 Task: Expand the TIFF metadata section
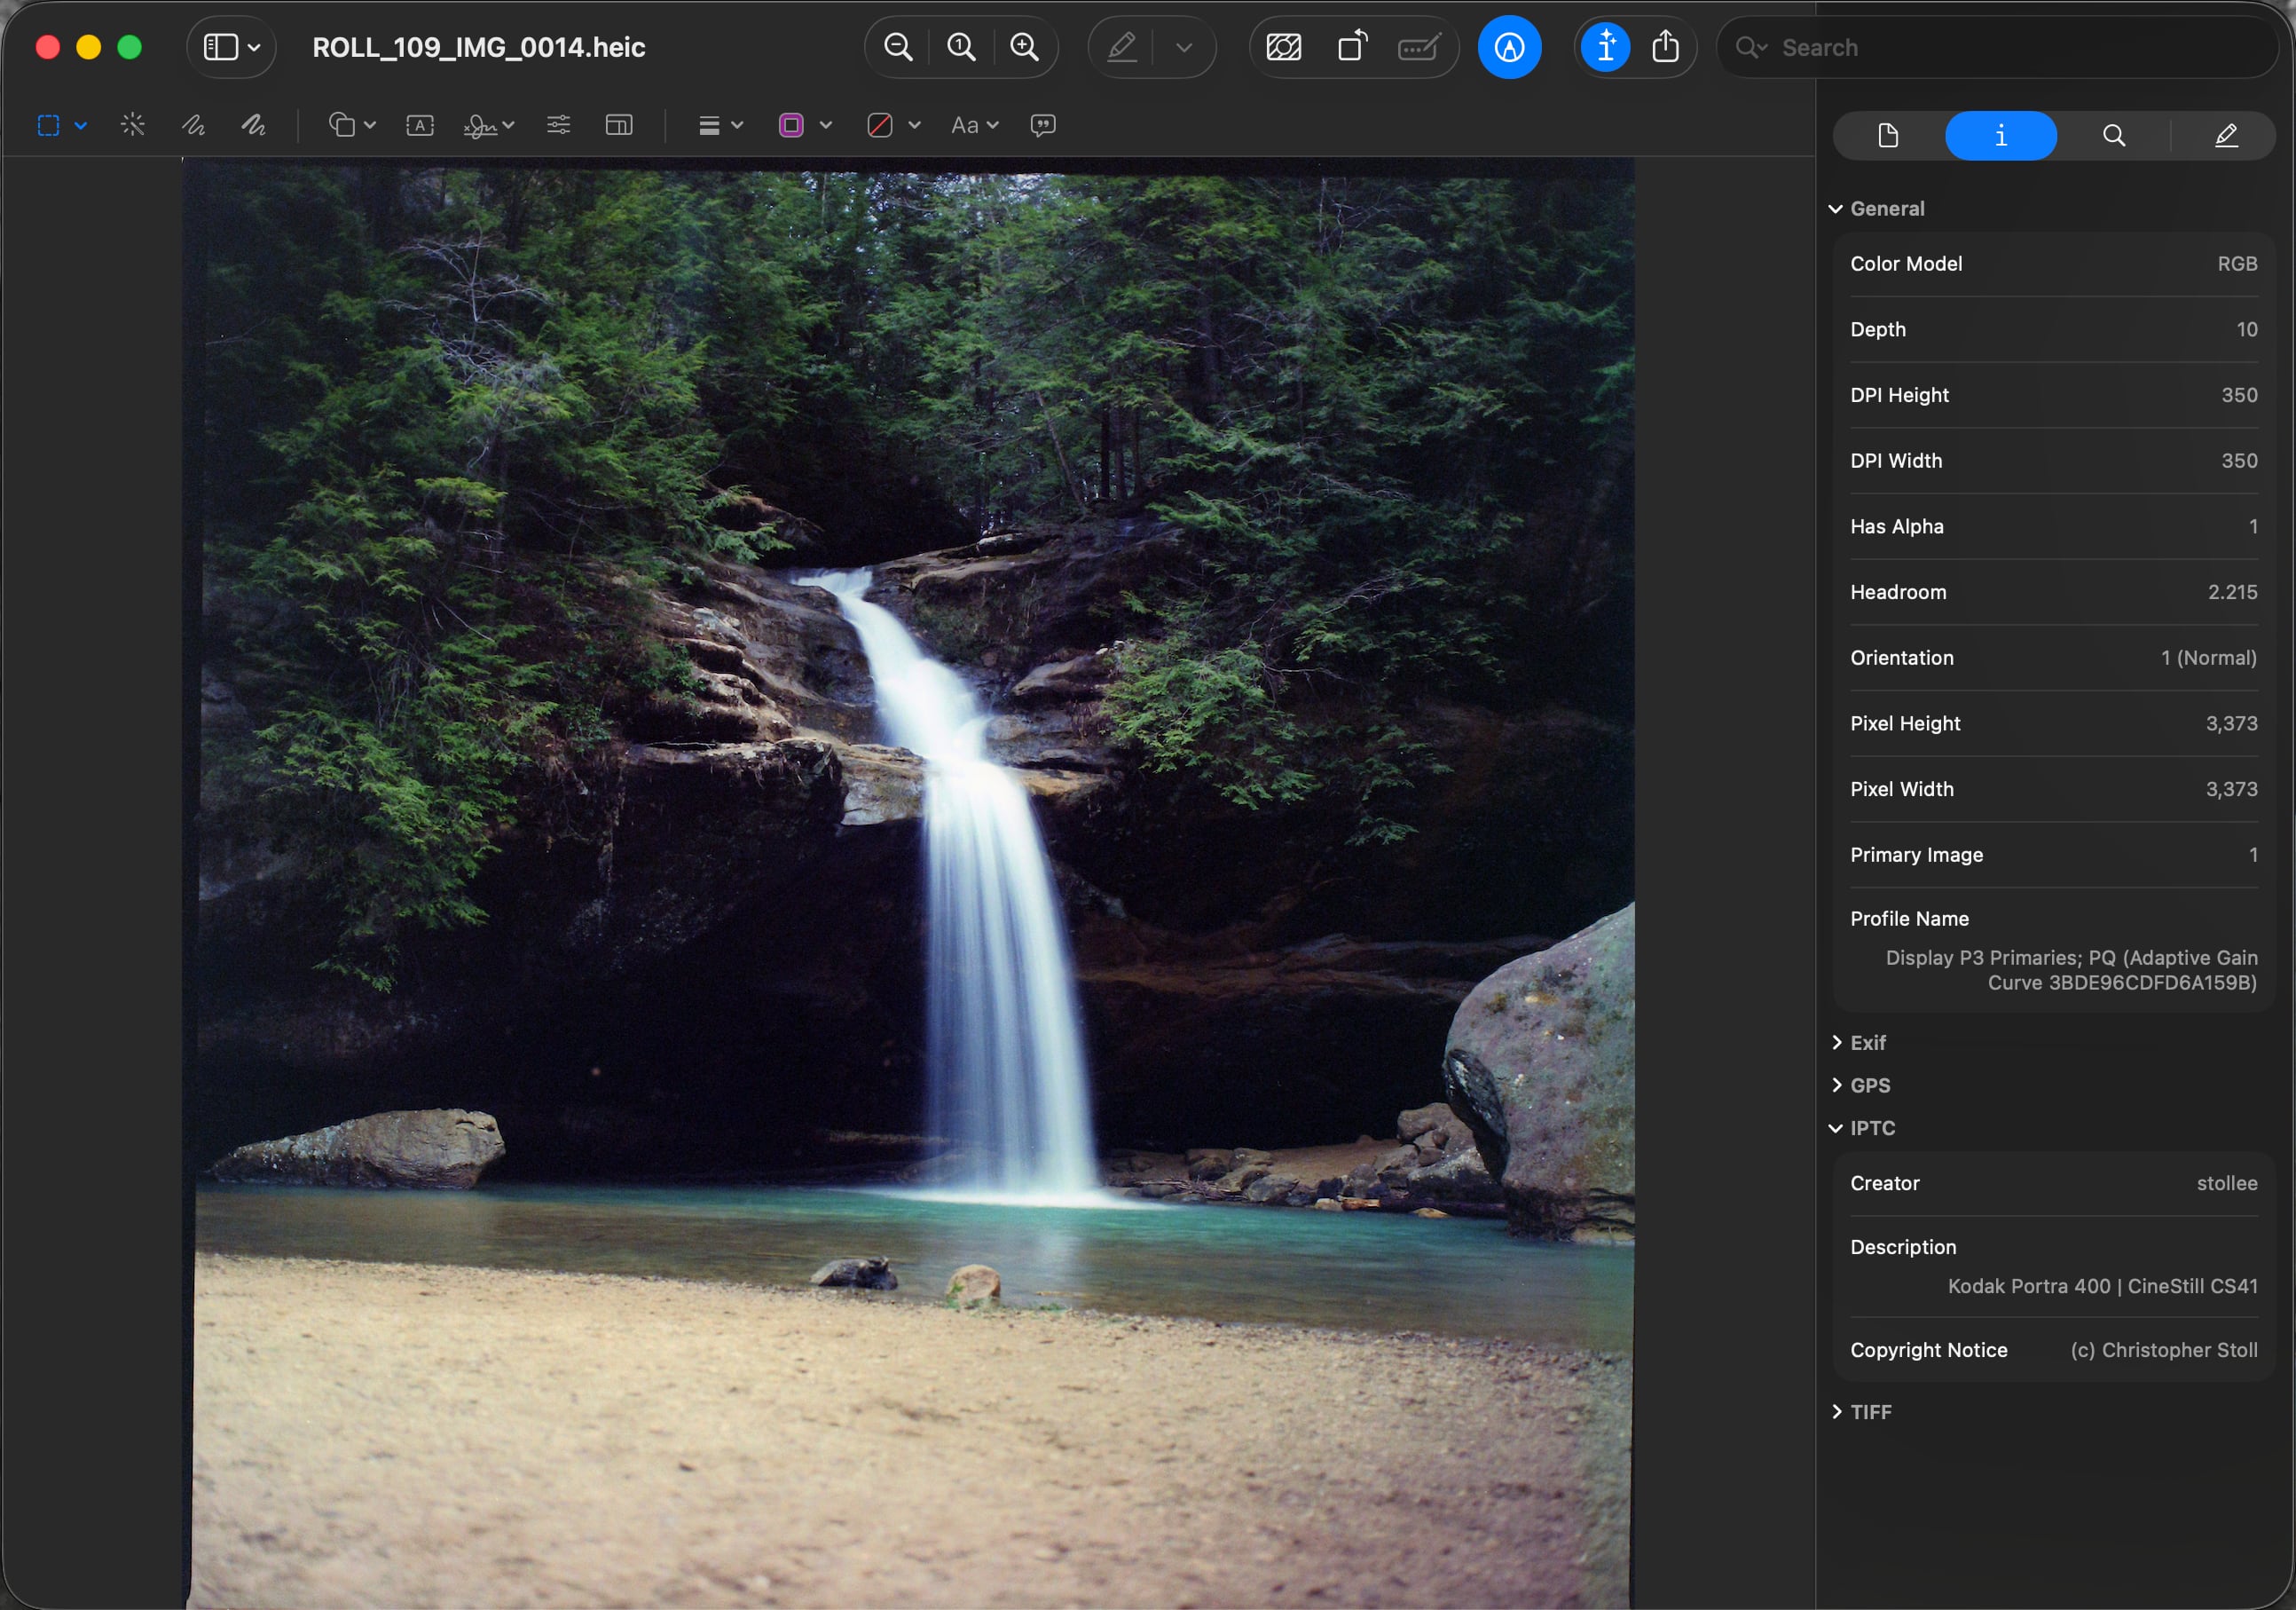coord(1838,1412)
